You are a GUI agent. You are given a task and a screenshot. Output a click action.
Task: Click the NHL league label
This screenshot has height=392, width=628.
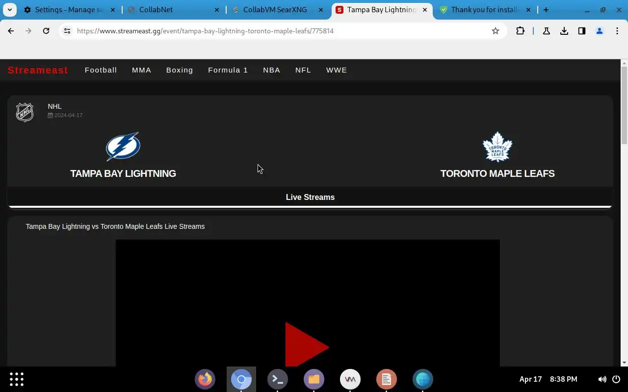click(x=54, y=106)
